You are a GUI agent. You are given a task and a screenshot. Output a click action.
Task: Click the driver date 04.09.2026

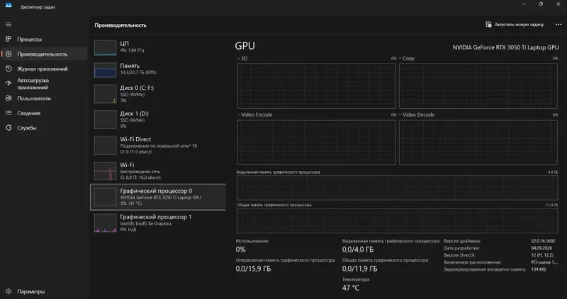(x=541, y=248)
